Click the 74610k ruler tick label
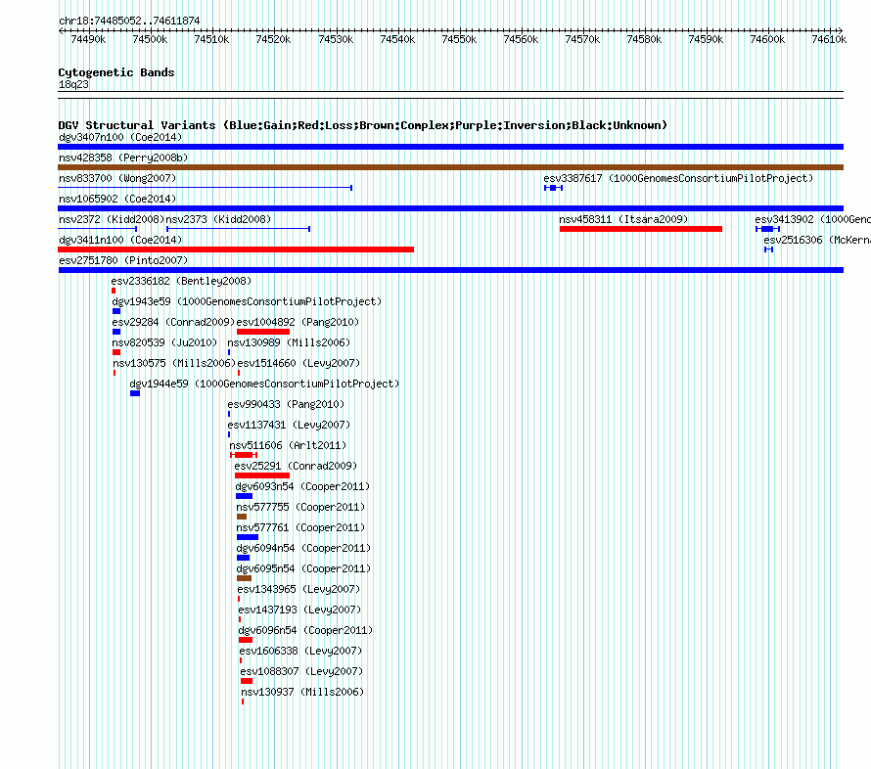Image resolution: width=871 pixels, height=769 pixels. point(829,39)
